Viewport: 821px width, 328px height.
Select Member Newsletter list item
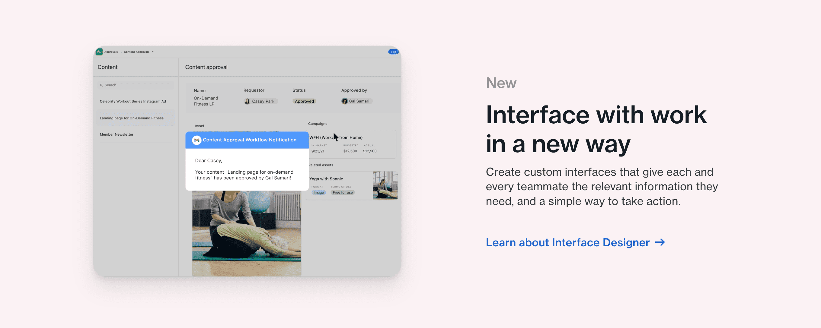pos(117,134)
